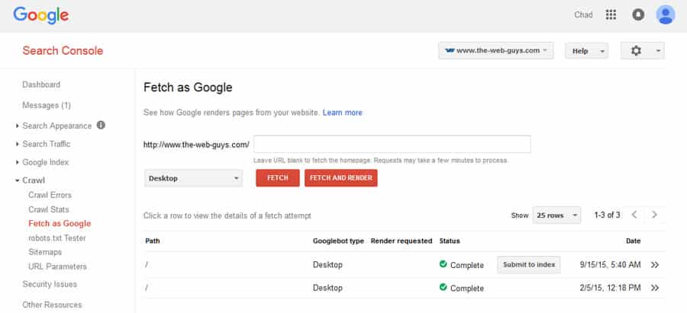Open Crawl Errors
Image resolution: width=687 pixels, height=313 pixels.
pos(50,195)
